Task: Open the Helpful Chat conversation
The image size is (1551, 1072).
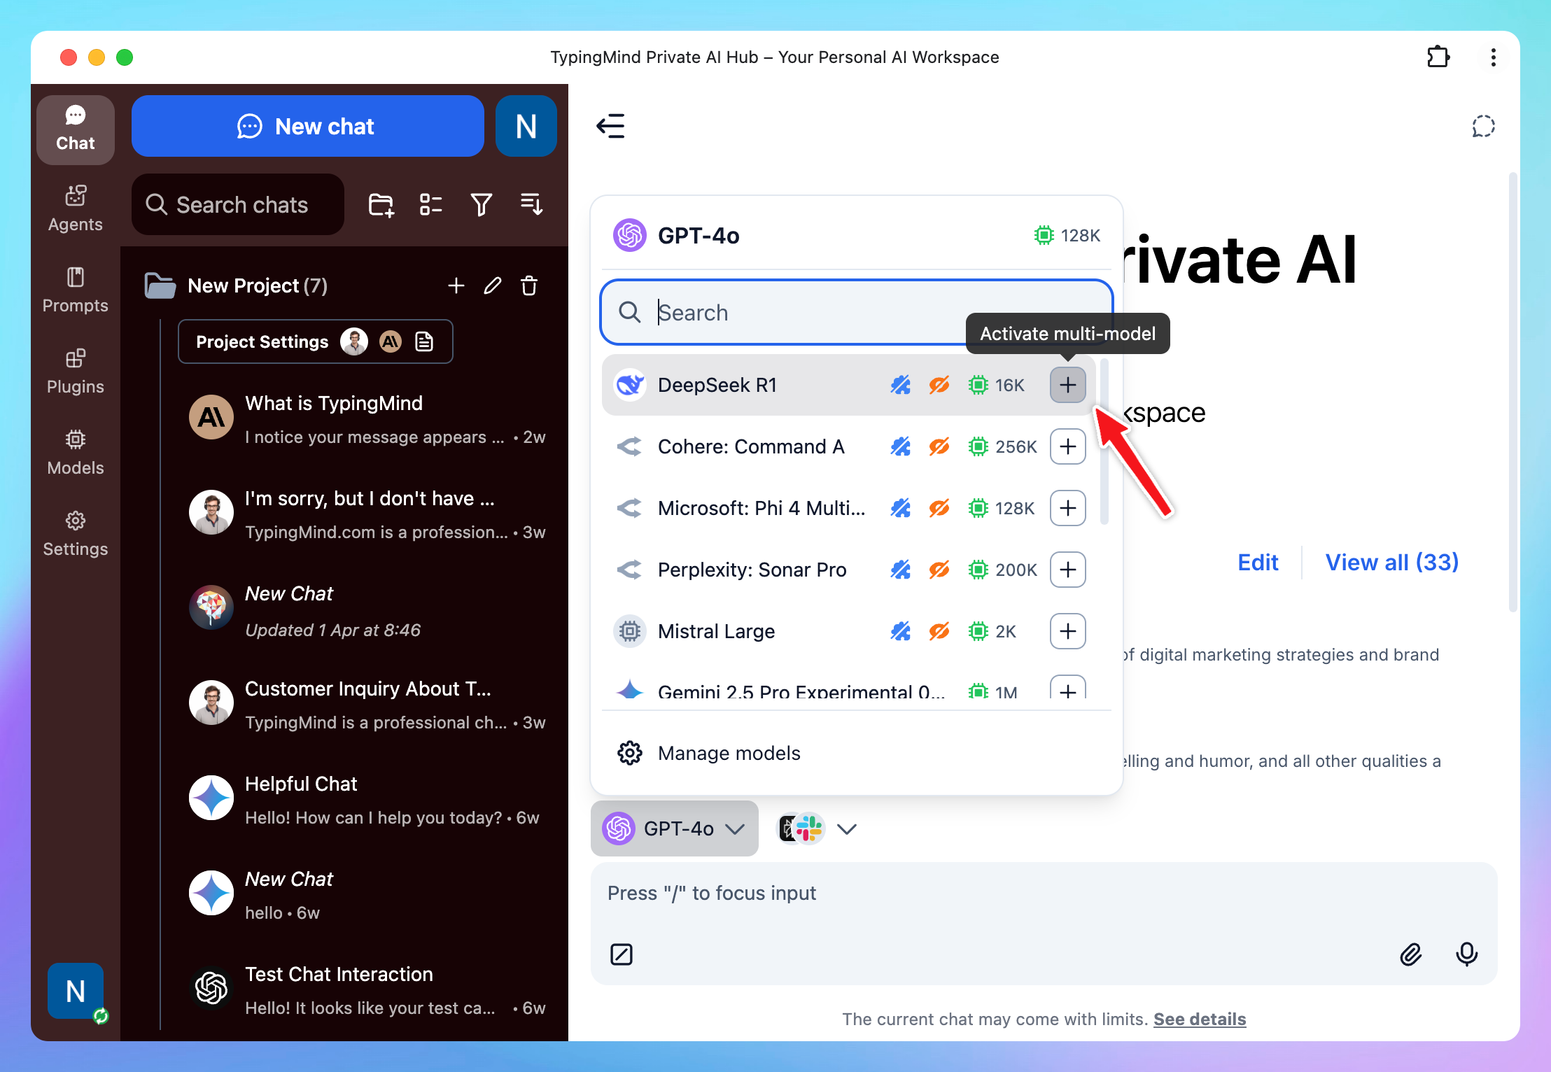Action: tap(367, 800)
